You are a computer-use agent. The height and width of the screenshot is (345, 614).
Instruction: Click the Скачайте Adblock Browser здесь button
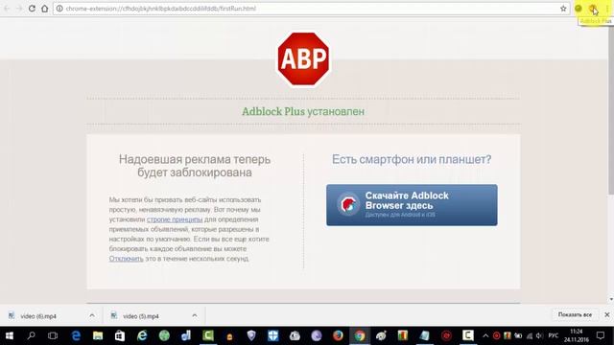point(412,205)
